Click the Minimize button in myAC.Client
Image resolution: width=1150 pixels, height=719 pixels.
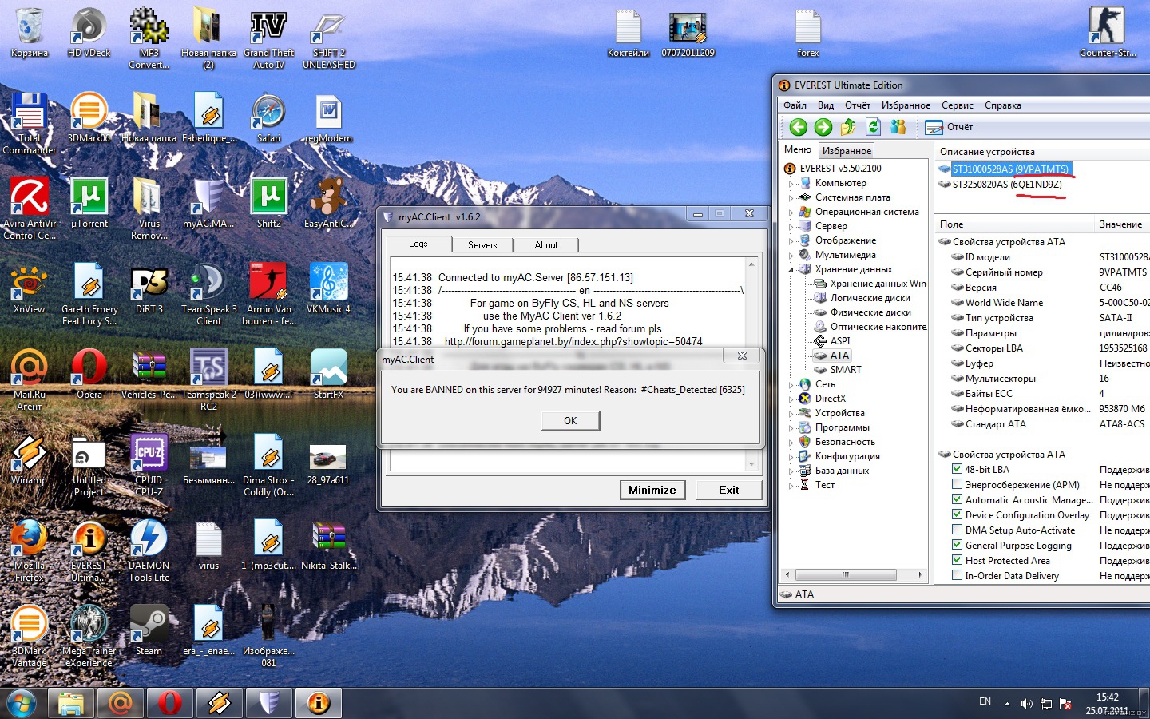tap(652, 490)
